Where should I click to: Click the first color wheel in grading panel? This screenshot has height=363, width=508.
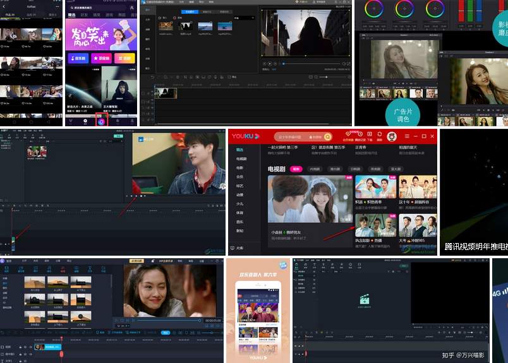point(373,9)
